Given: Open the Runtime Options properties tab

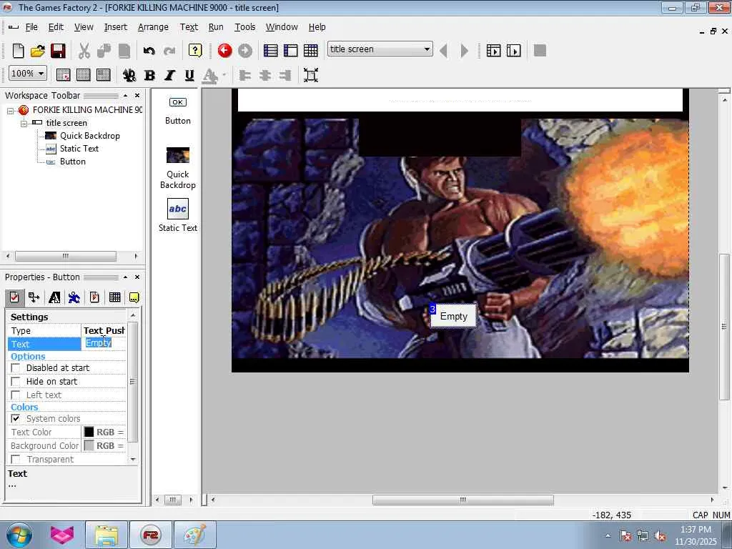Looking at the screenshot, I should pyautogui.click(x=94, y=297).
